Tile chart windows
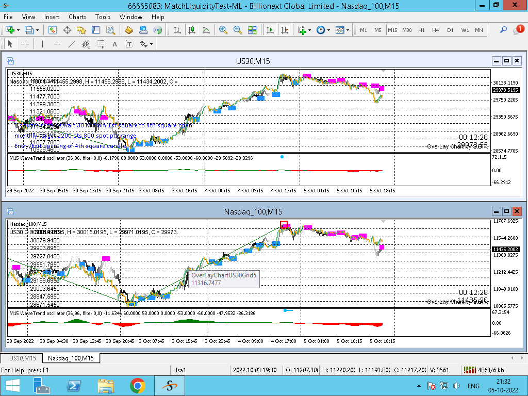The height and width of the screenshot is (396, 528). click(252, 30)
